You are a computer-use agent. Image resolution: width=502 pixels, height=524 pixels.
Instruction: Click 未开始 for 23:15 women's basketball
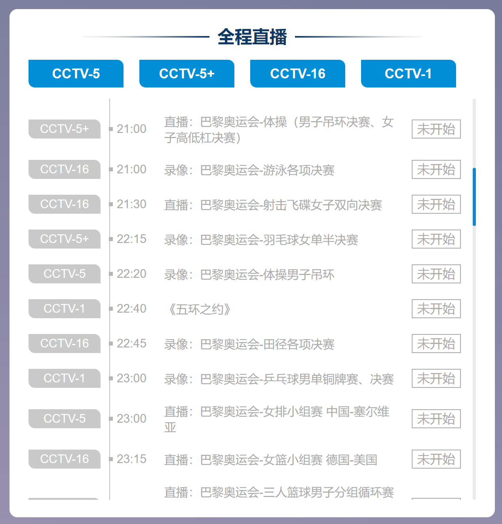(x=436, y=459)
